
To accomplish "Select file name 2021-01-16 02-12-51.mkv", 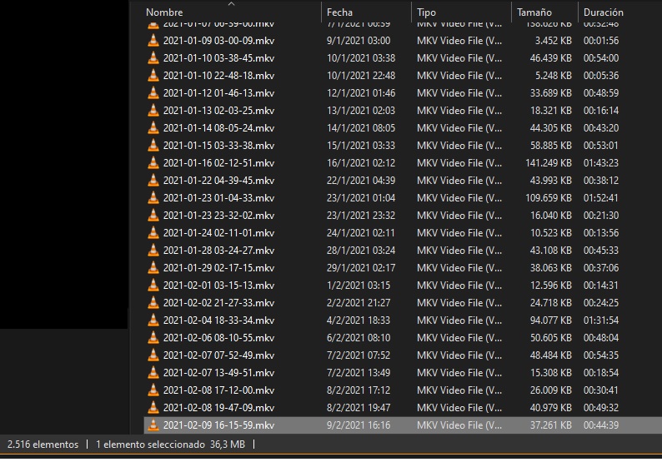I will (218, 163).
